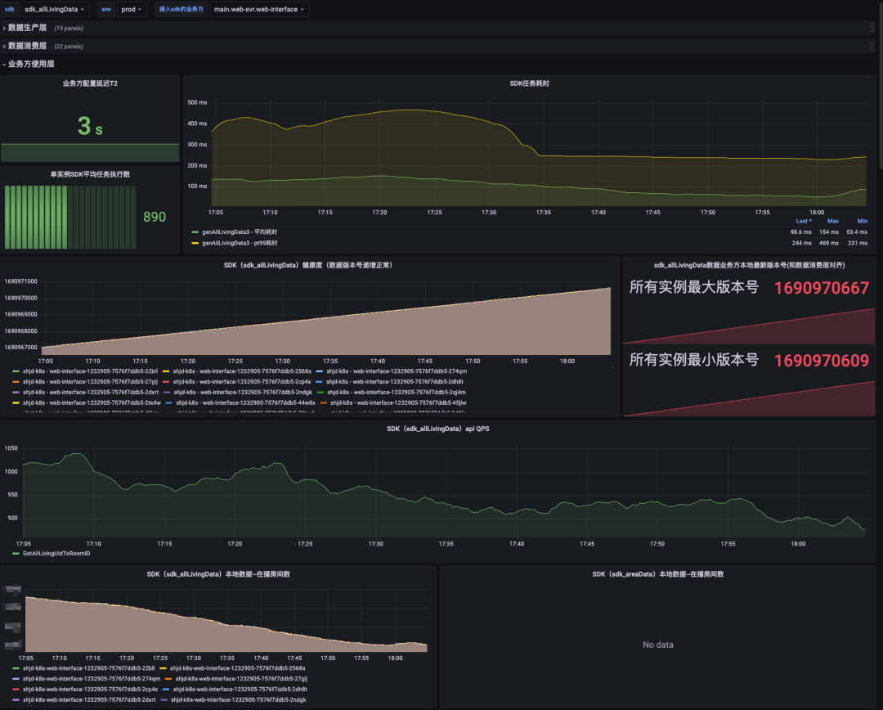Collapse the 业务方使用层 row

pos(30,64)
